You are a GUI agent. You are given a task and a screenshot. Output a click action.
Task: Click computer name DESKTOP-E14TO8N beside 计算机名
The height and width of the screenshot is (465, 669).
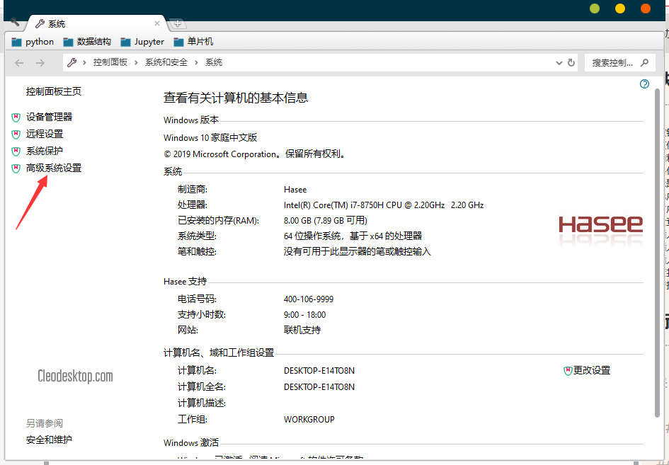(x=319, y=371)
